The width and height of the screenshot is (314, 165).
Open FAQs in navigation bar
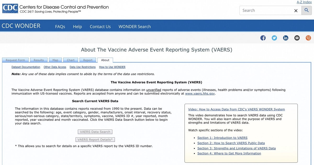[60, 26]
